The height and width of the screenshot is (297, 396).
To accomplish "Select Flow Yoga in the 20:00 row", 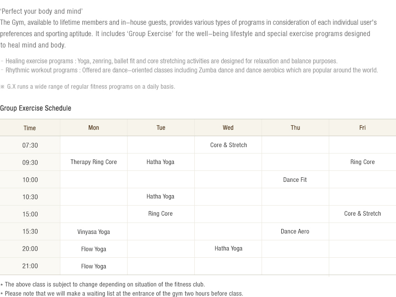I will click(94, 249).
